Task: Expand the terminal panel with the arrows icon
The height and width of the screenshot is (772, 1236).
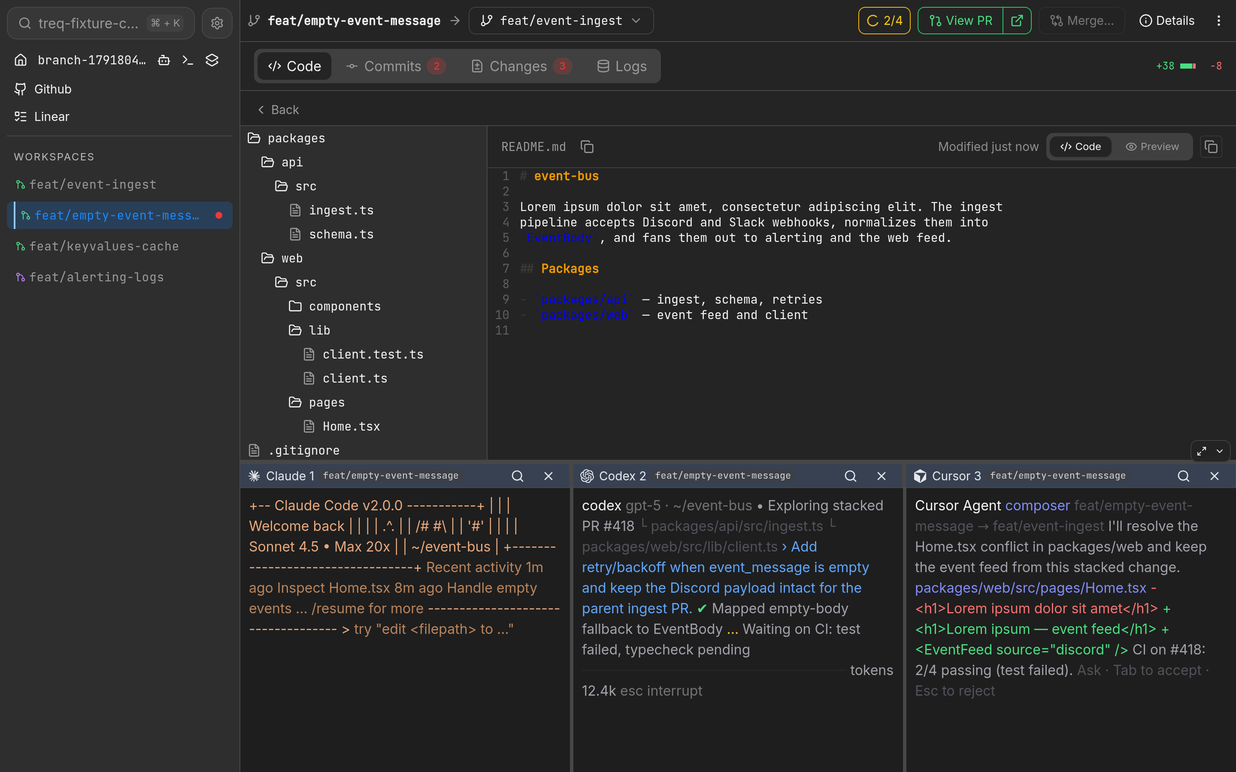Action: (1202, 451)
